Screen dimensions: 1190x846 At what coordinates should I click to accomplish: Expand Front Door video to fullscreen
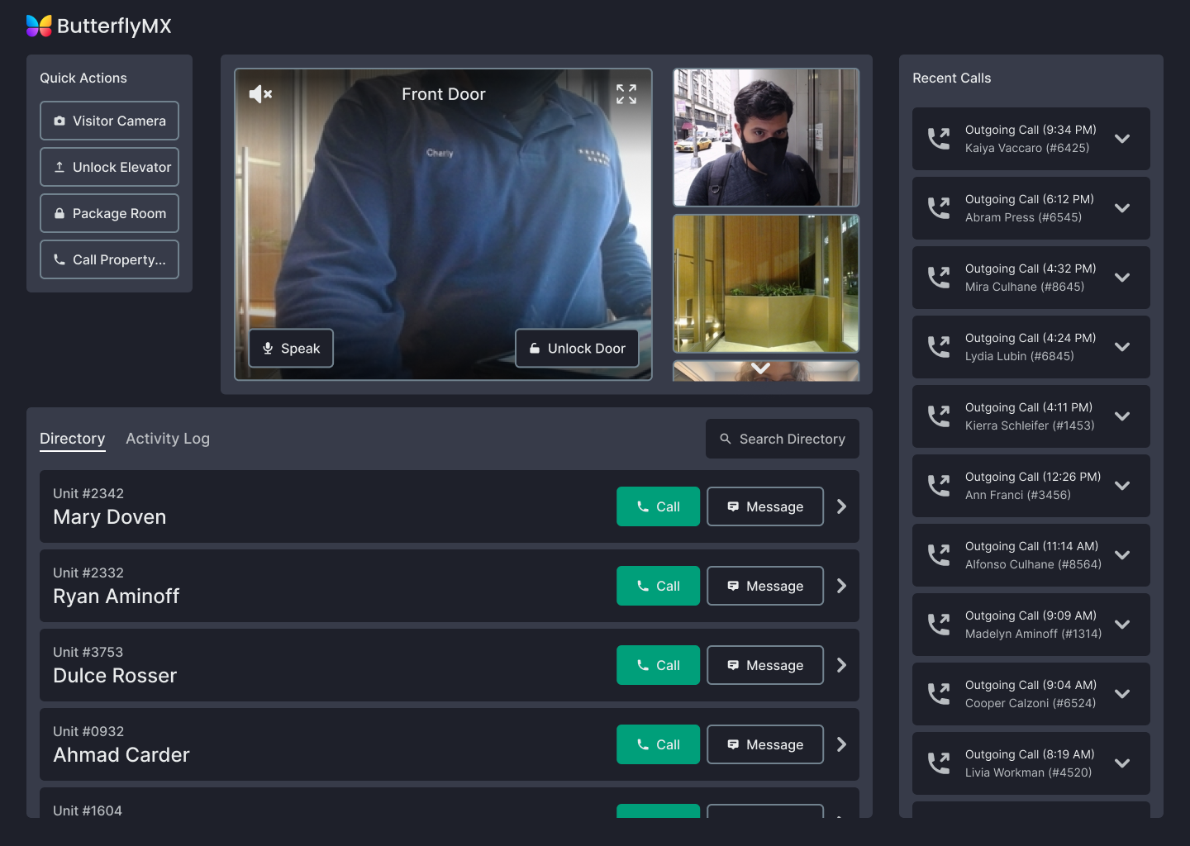click(x=626, y=94)
